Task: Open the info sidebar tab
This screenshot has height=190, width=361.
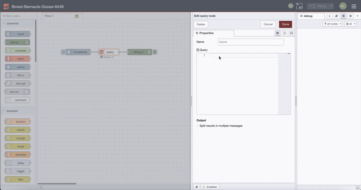Action: pyautogui.click(x=330, y=16)
